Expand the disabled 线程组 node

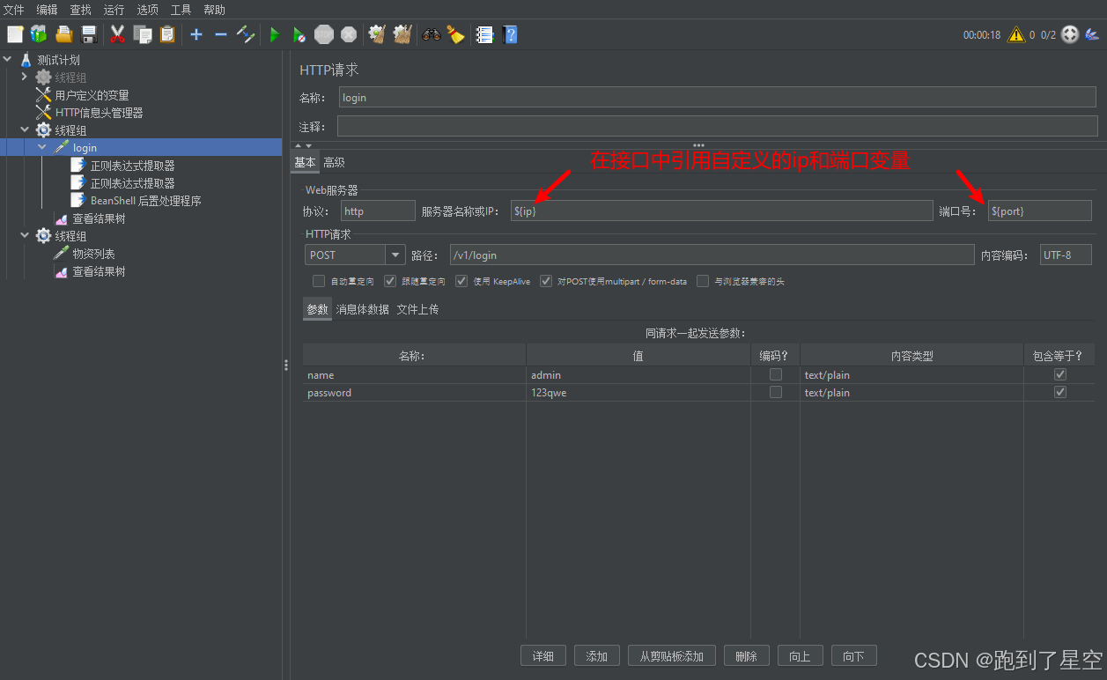(x=25, y=77)
